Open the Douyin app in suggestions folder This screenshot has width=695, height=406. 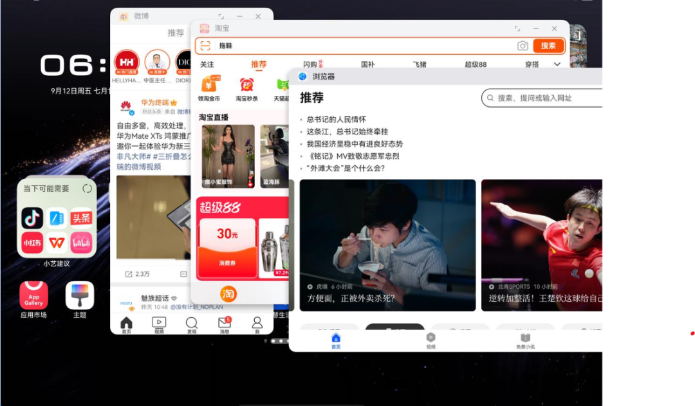point(32,218)
